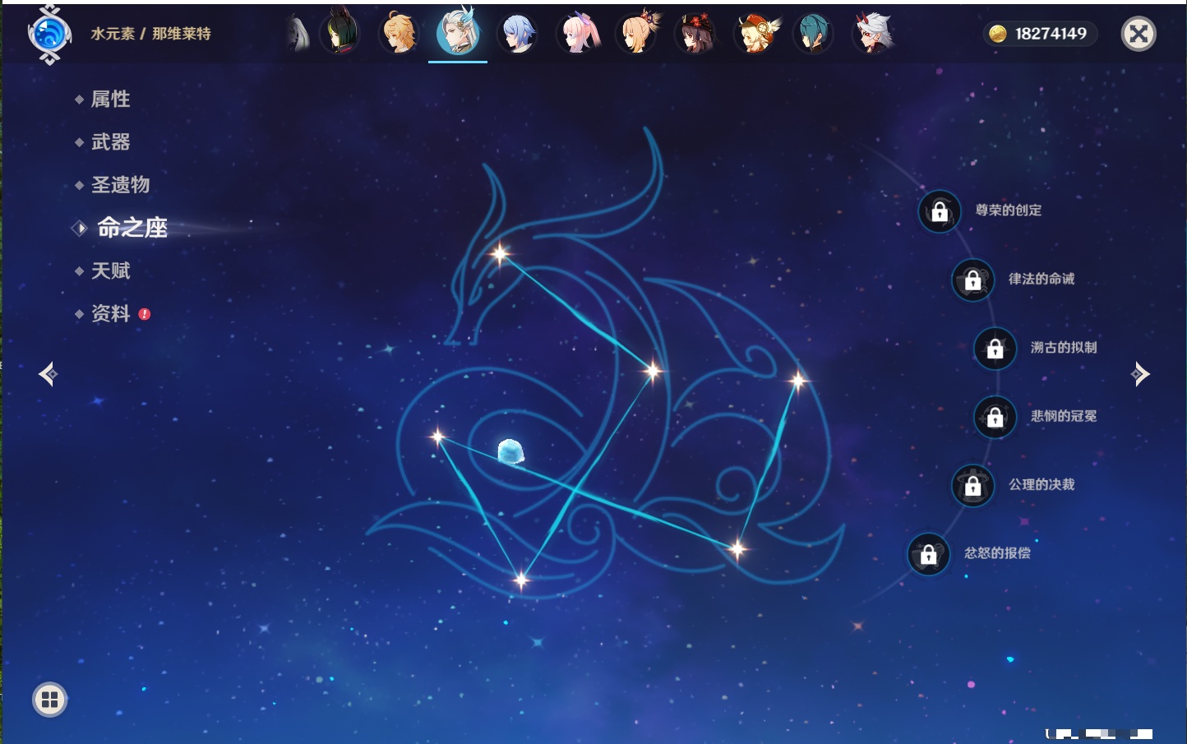Click the star at the dragon's head
Viewport: 1187px width, 744px height.
click(500, 254)
